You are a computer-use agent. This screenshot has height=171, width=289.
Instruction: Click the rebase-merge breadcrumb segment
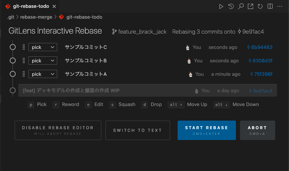(36, 17)
